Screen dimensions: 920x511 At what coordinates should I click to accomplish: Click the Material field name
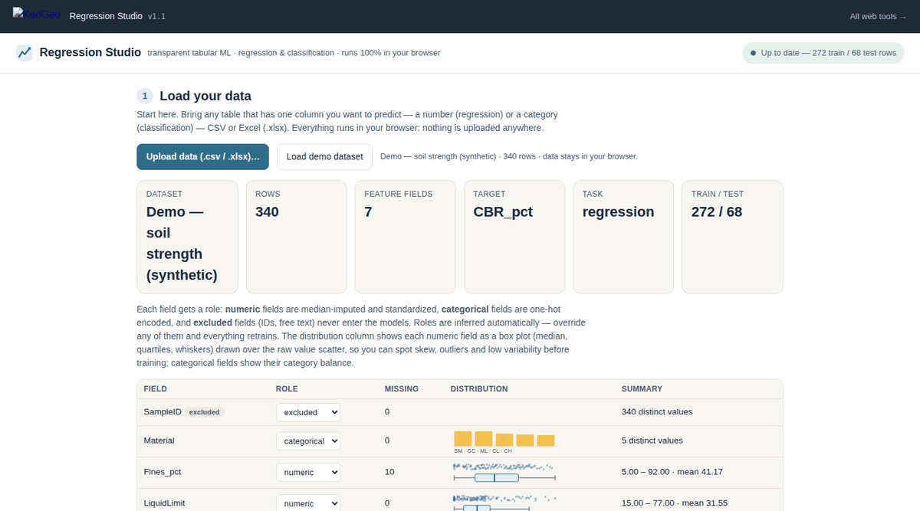click(x=159, y=441)
